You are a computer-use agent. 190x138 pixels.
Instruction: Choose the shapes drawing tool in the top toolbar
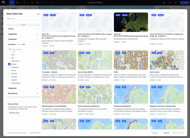click(x=17, y=2)
